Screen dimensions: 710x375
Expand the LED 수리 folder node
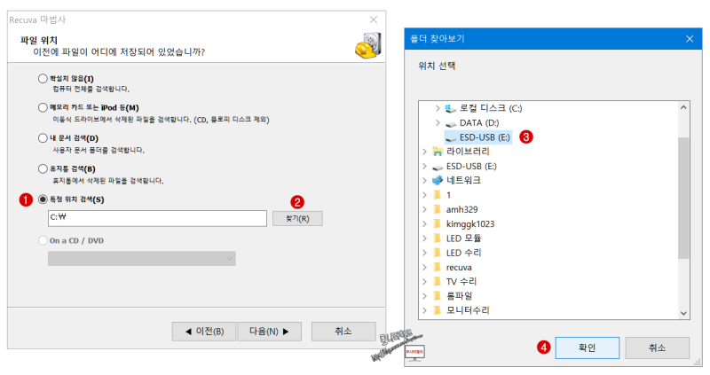[x=424, y=253]
